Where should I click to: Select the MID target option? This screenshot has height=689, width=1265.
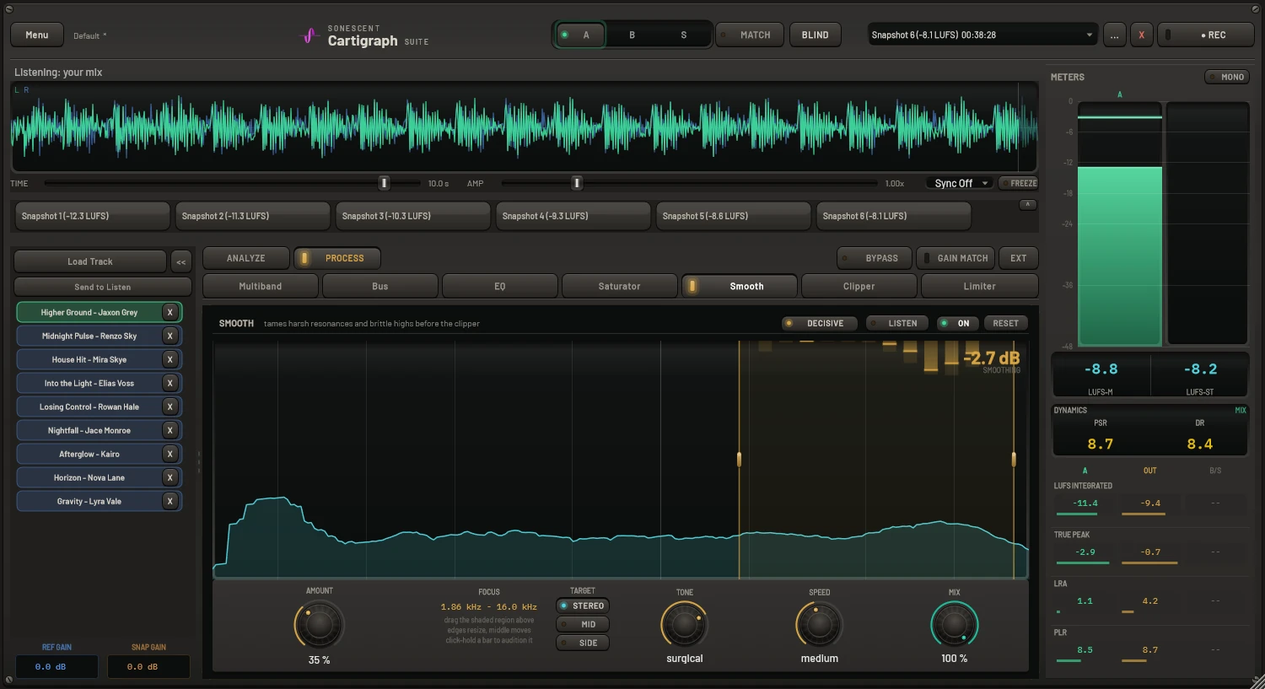[583, 624]
